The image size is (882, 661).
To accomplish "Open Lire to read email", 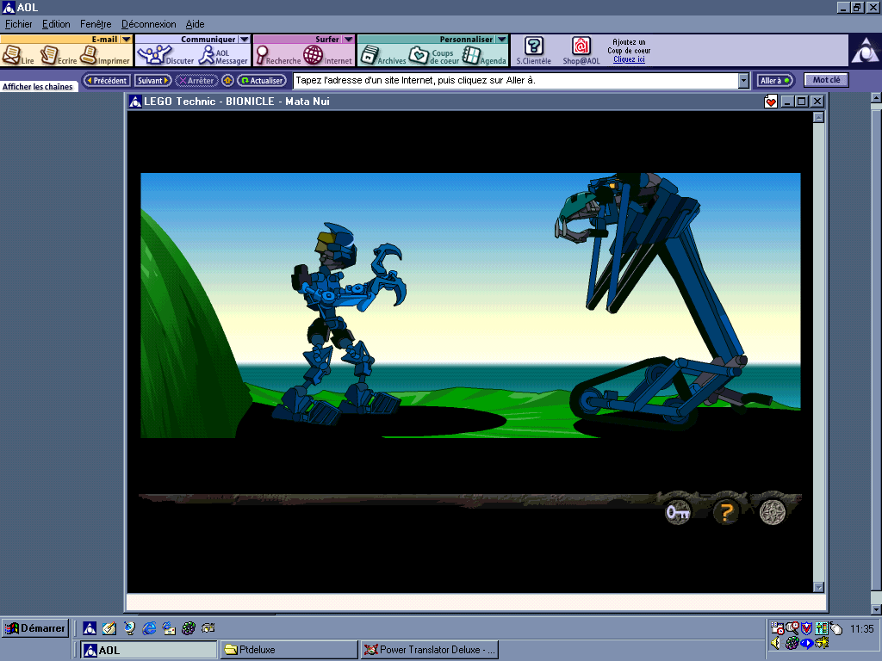I will [x=17, y=55].
